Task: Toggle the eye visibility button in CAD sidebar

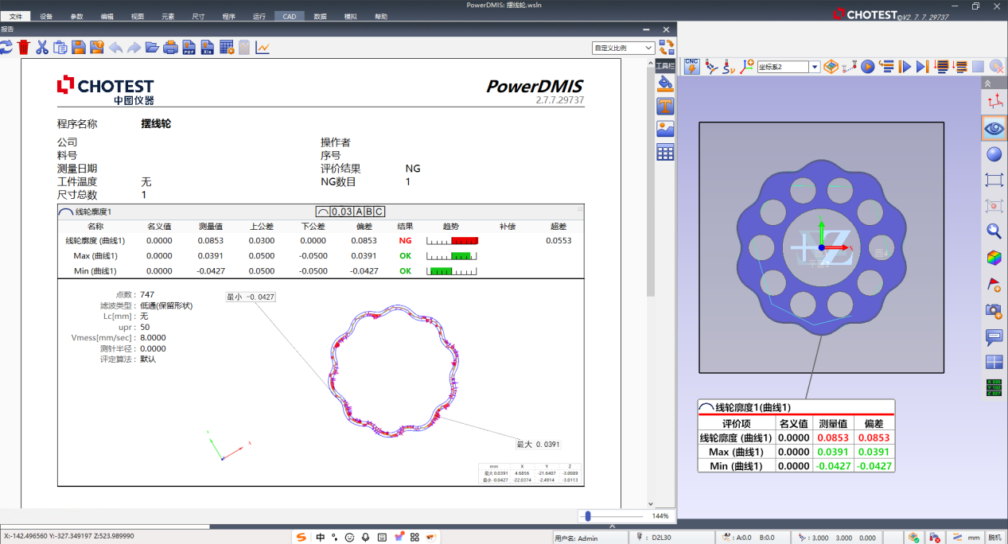Action: tap(994, 127)
